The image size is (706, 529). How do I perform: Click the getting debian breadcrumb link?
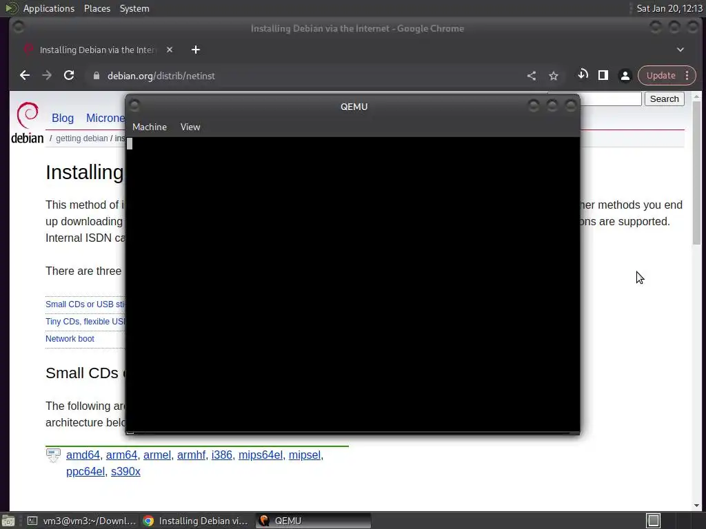click(81, 138)
